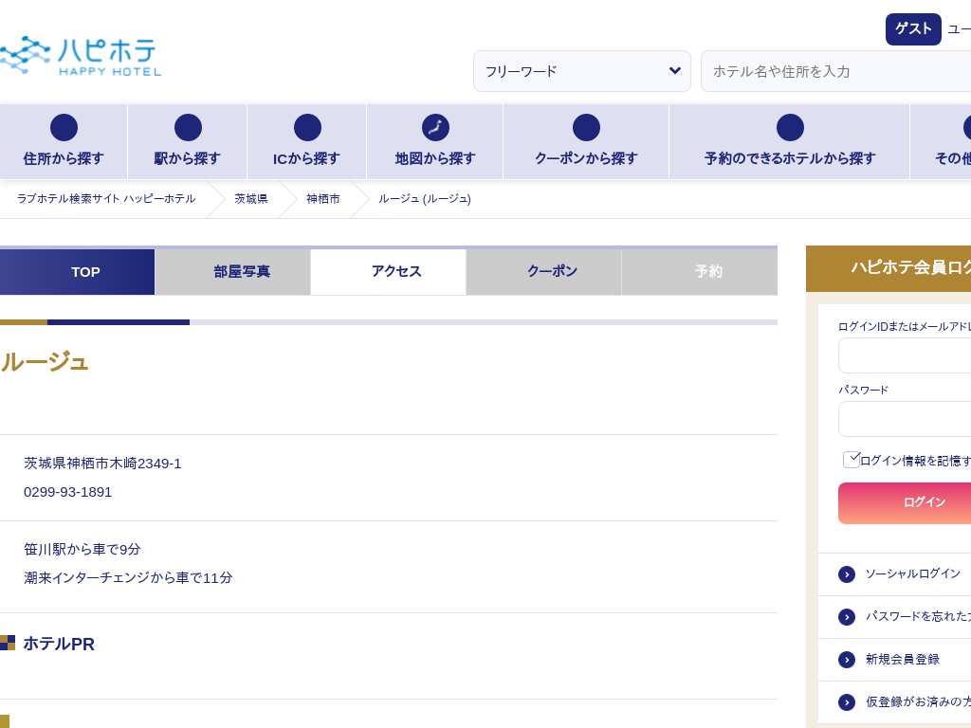
Task: Open the パスワードを忘れた方 link
Action: 918,617
